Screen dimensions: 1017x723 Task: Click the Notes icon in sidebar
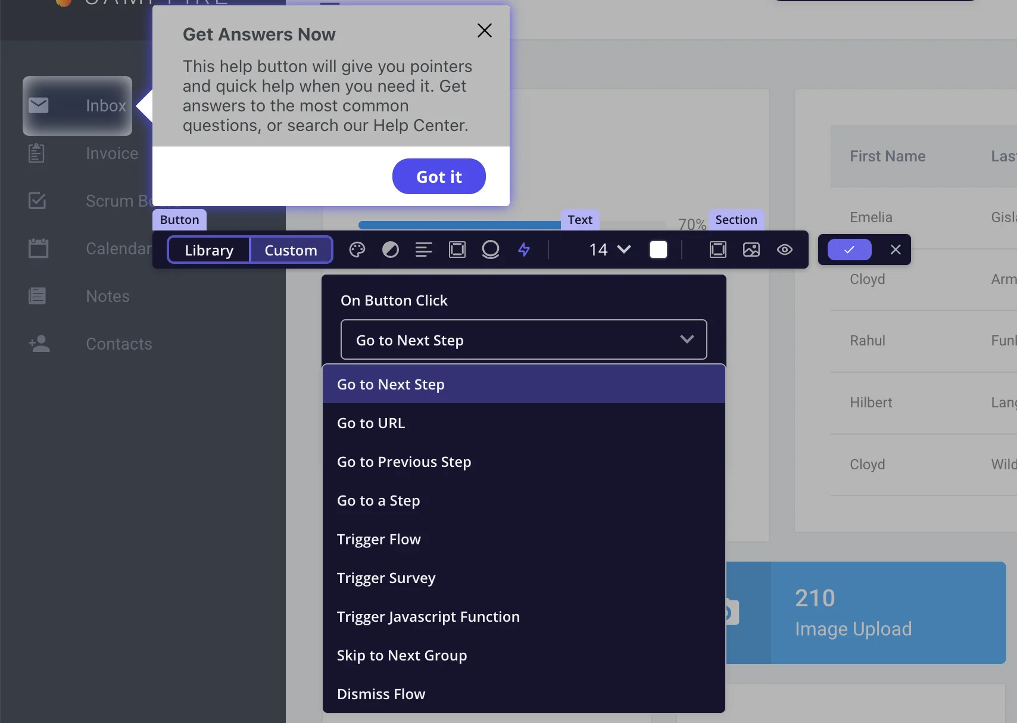click(x=38, y=296)
